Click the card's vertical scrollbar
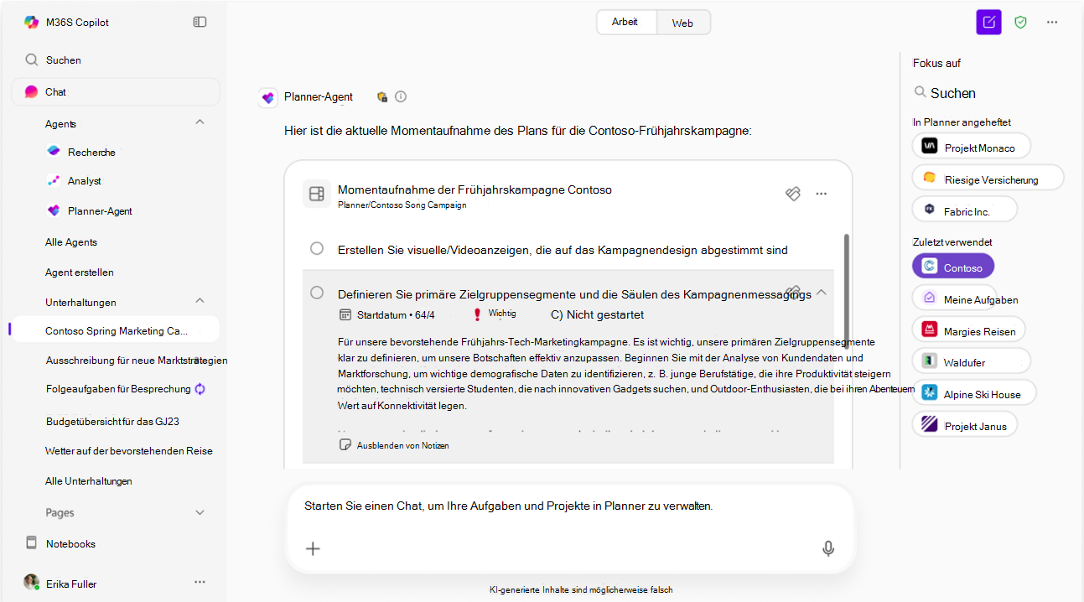Screen dimensions: 1084x602 (x=846, y=290)
